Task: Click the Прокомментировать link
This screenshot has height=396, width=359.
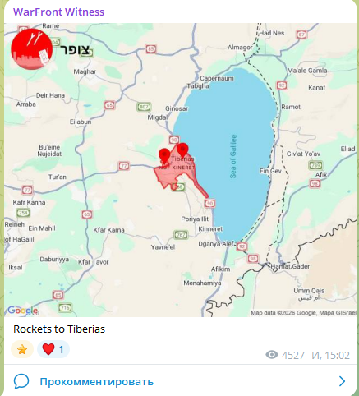Action: [97, 381]
